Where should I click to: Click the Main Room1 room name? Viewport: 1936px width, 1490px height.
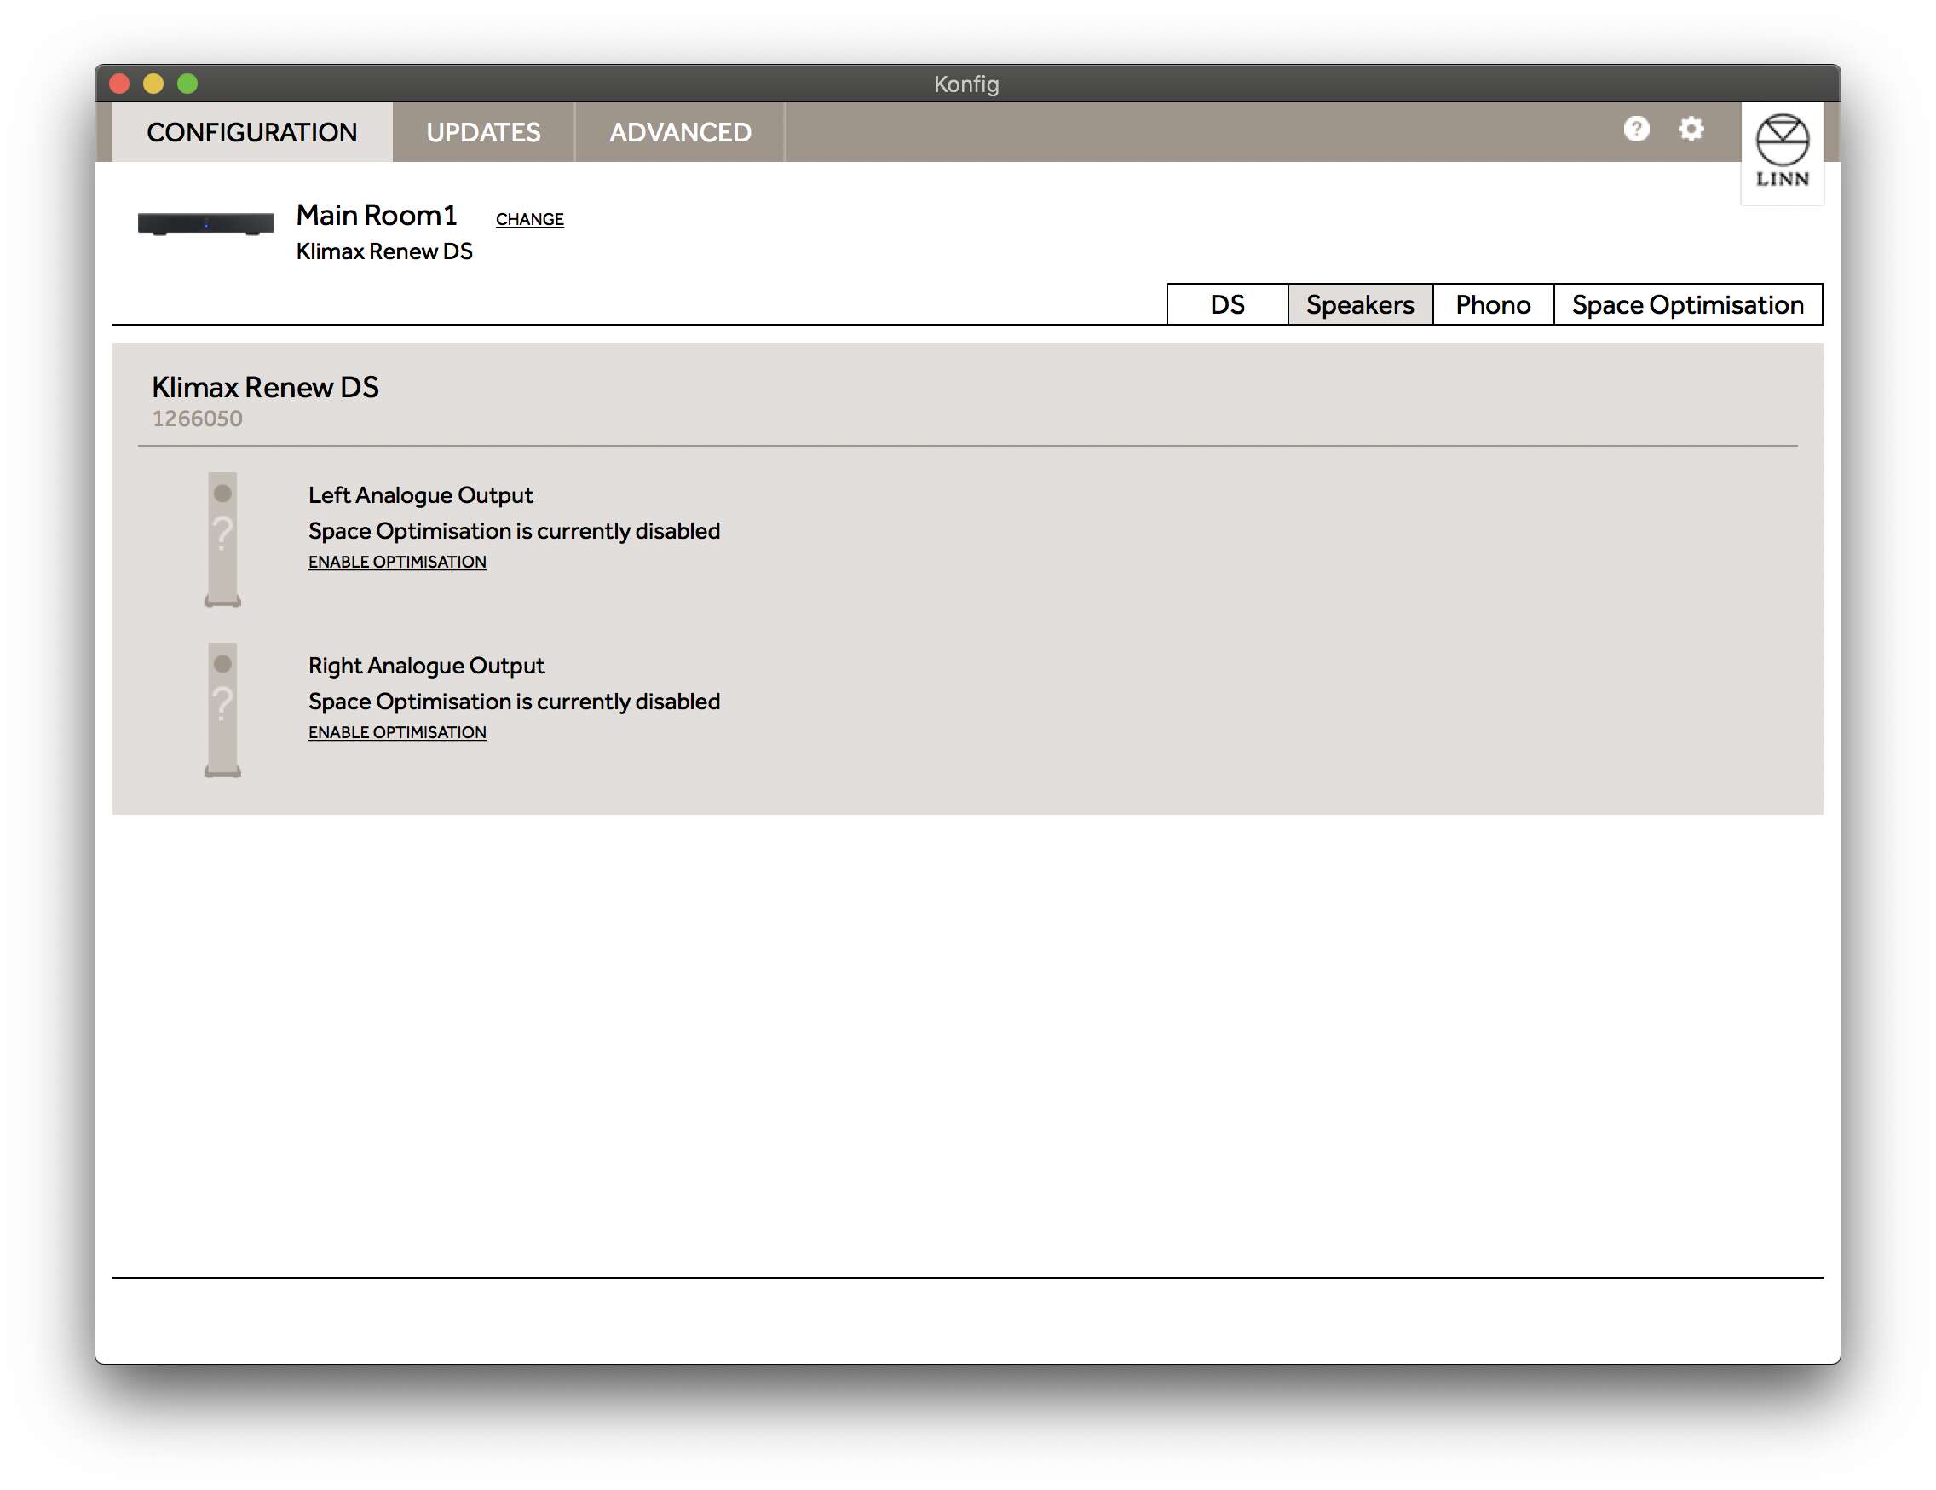pyautogui.click(x=377, y=216)
